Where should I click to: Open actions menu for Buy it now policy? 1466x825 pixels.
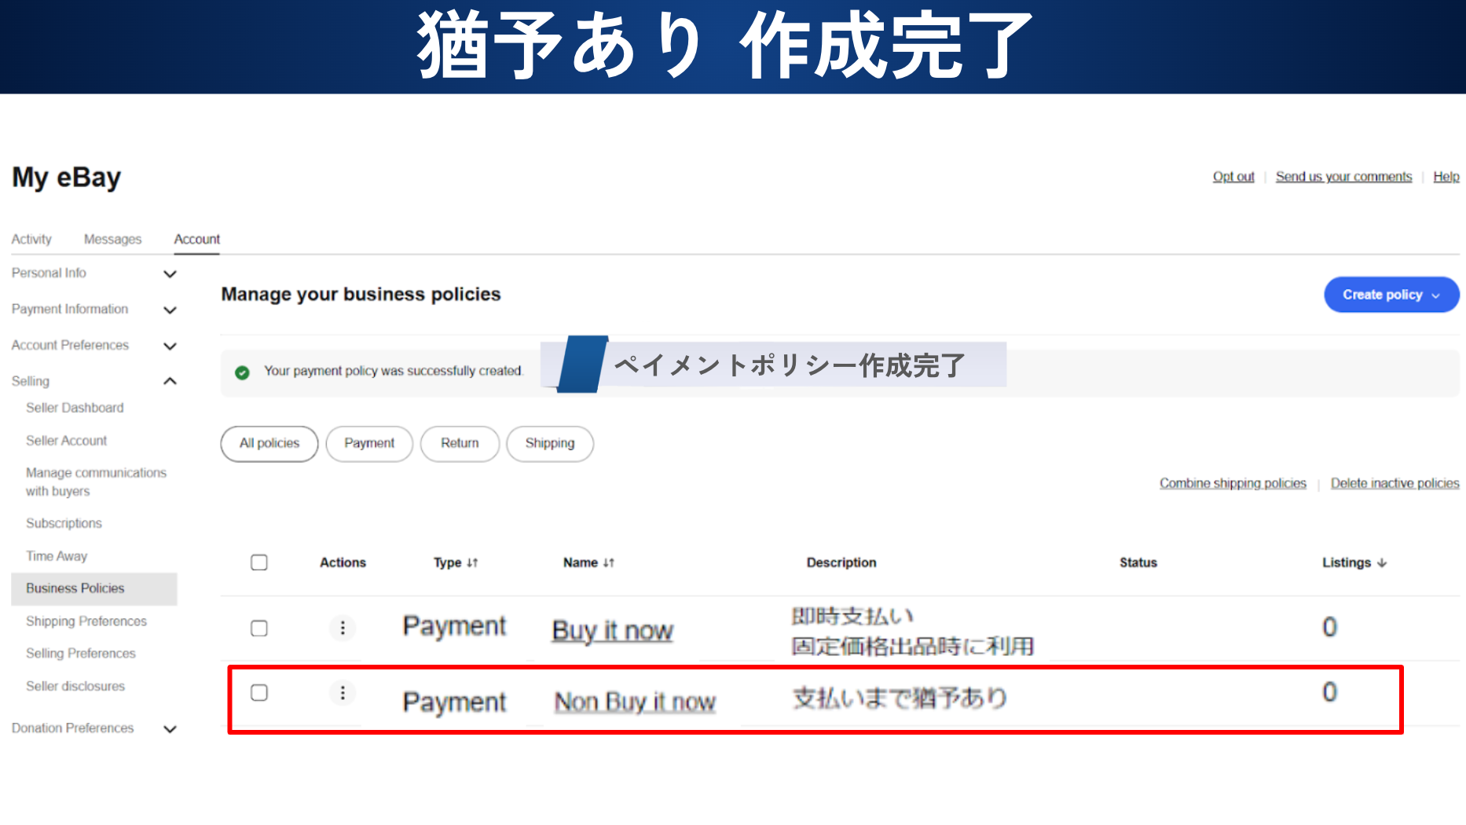pos(342,629)
